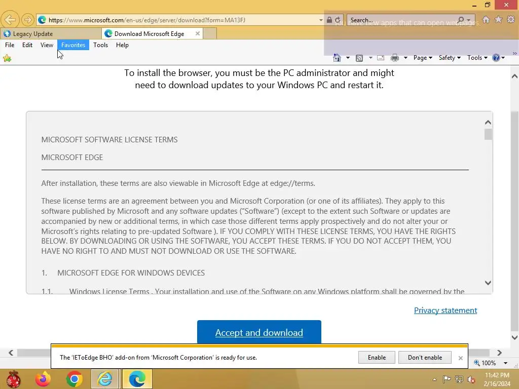519x389 pixels.
Task: Open the Home button dropdown arrow
Action: [348, 58]
